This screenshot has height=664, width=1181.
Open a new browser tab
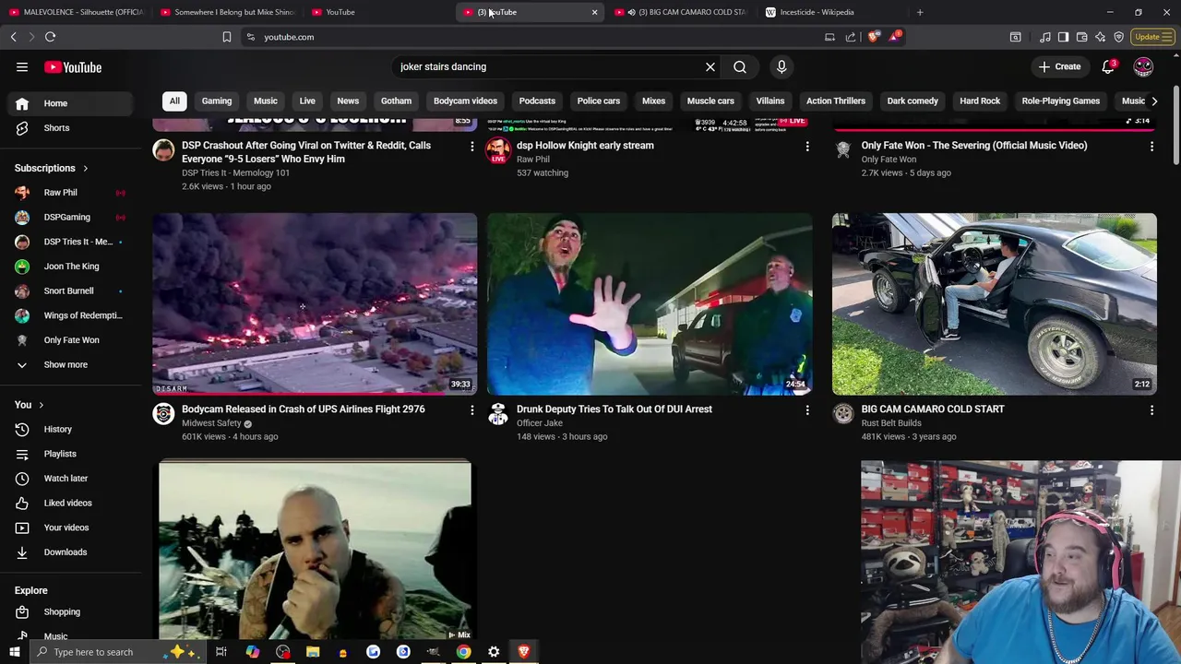point(920,12)
